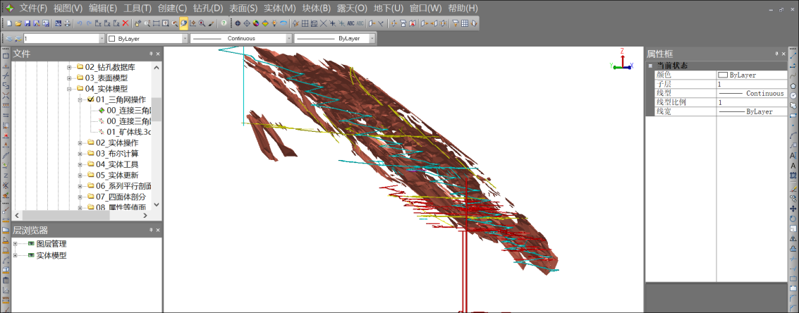The image size is (799, 313).
Task: Click the red X delete icon in toolbar
Action: point(126,23)
